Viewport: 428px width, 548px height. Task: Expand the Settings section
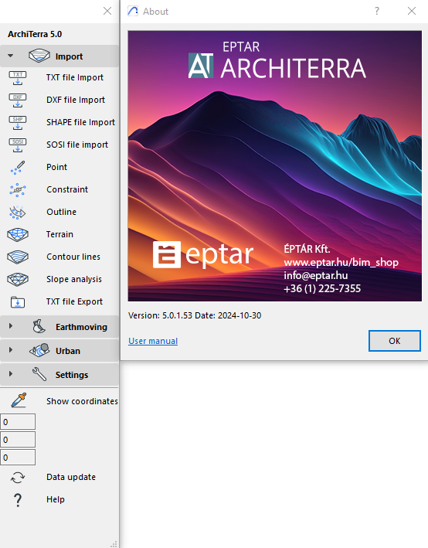(11, 374)
